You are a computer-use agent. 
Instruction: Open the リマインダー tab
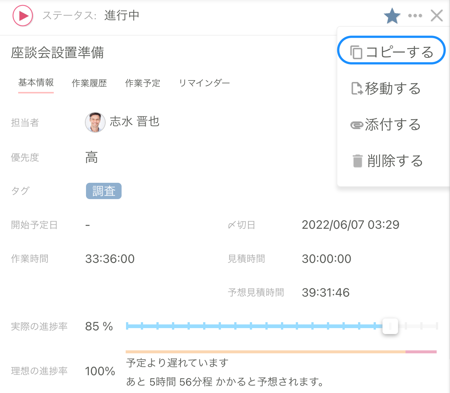[204, 83]
